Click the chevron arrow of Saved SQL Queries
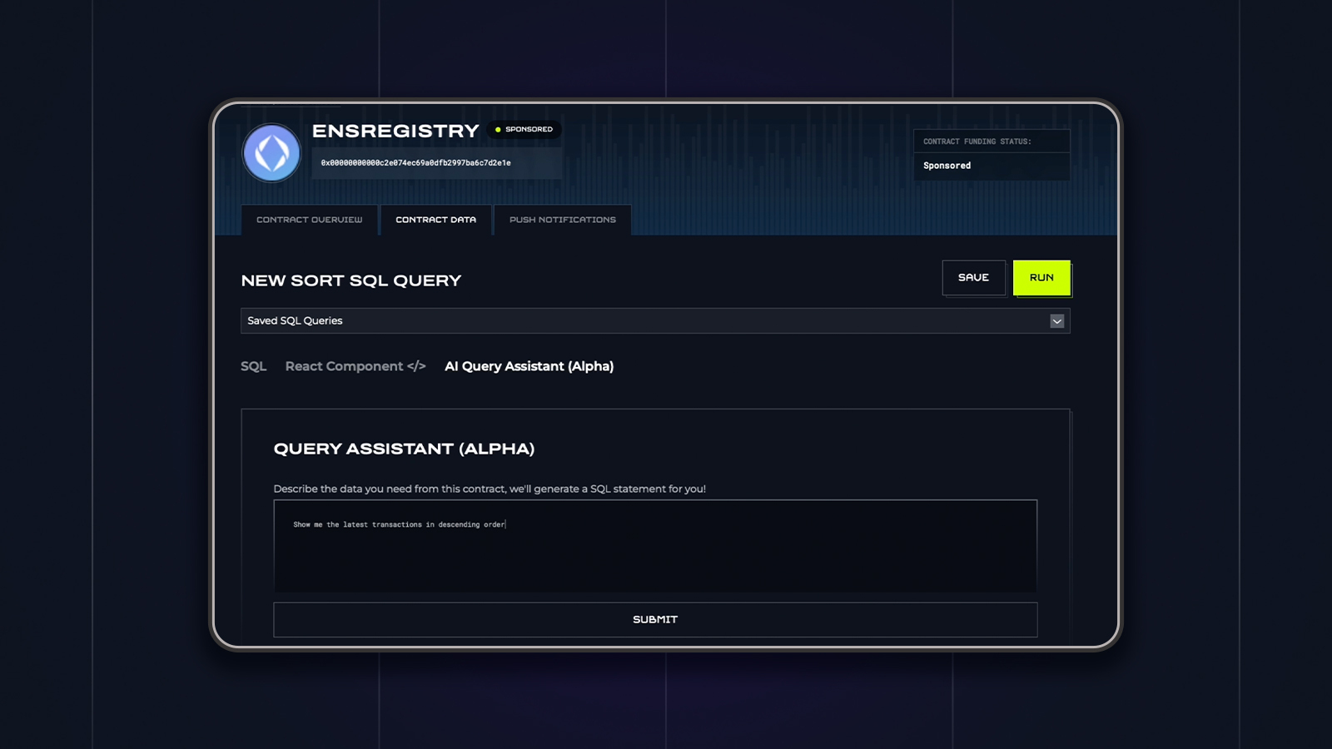Viewport: 1332px width, 749px height. tap(1056, 321)
